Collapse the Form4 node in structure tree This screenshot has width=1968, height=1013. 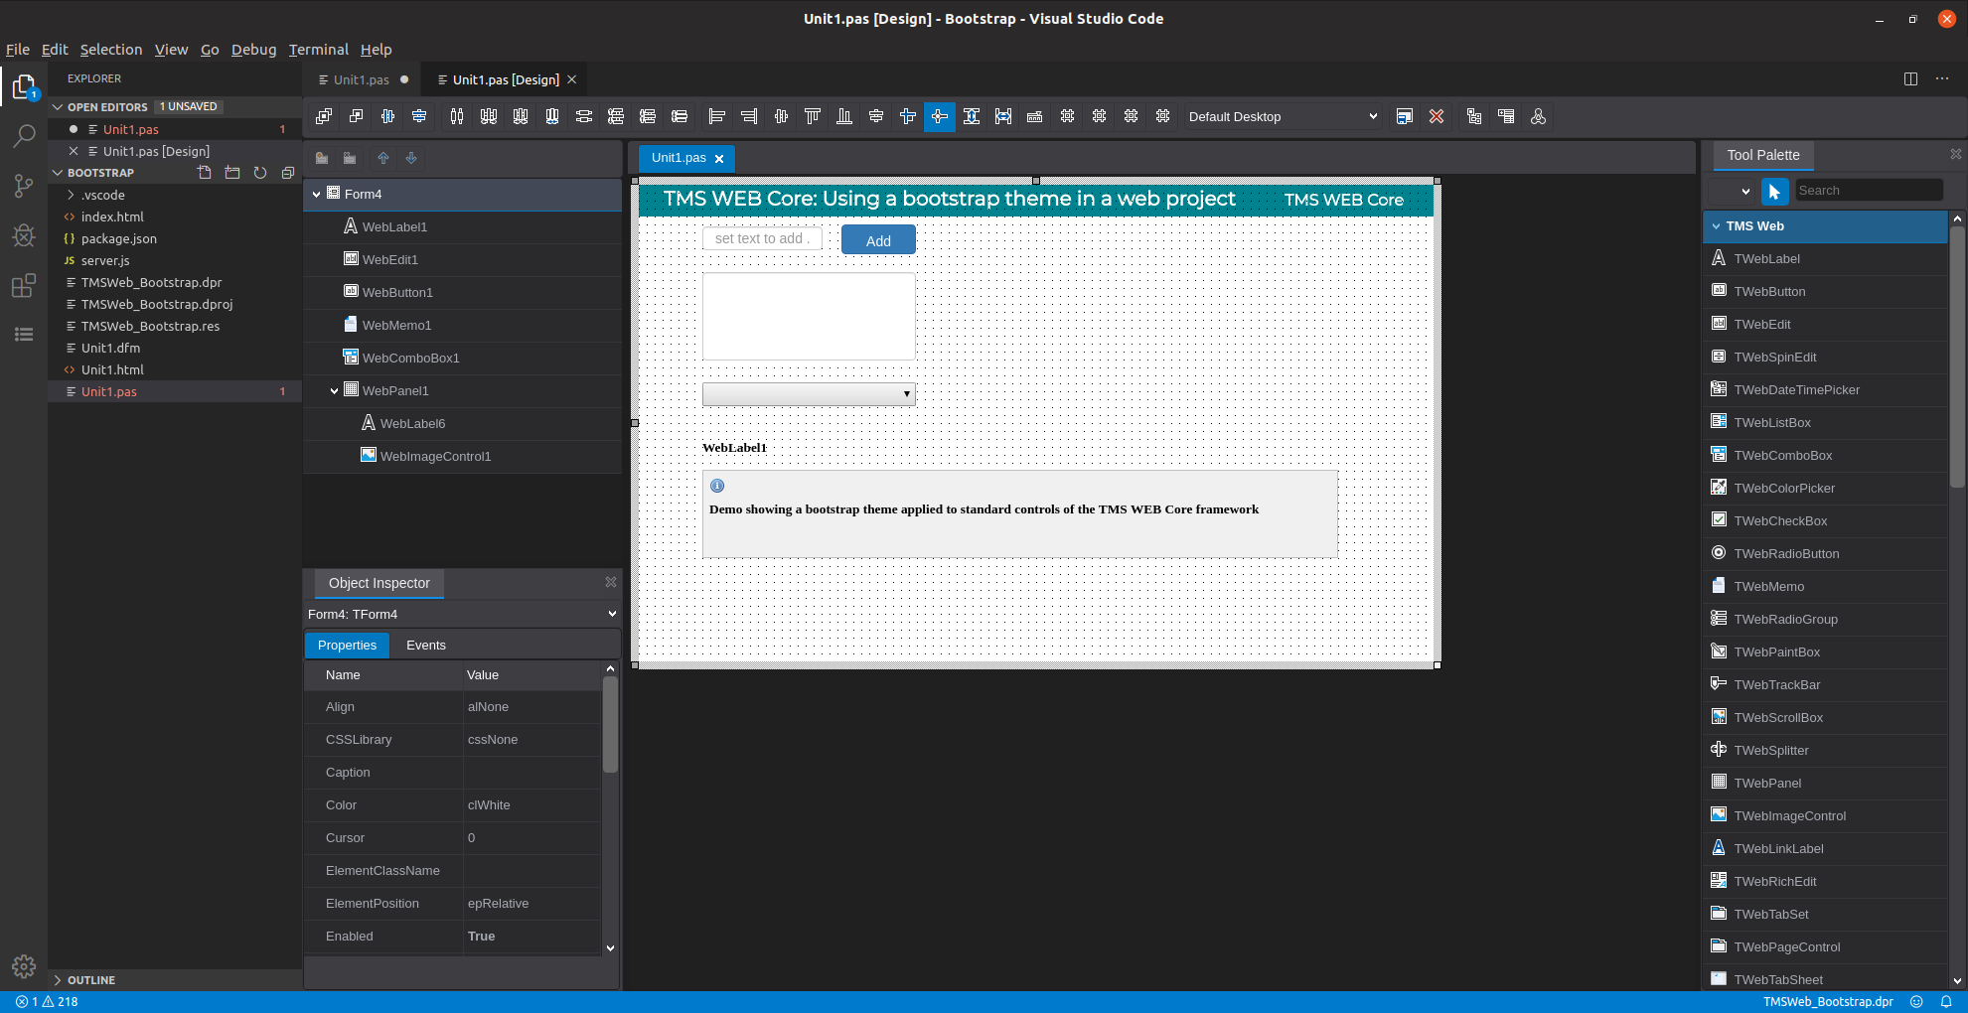click(x=317, y=195)
